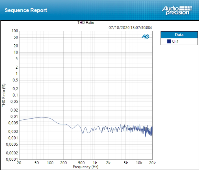Click the THD Ratio (%) vertical axis label
This screenshot has height=171, width=200.
click(4, 95)
